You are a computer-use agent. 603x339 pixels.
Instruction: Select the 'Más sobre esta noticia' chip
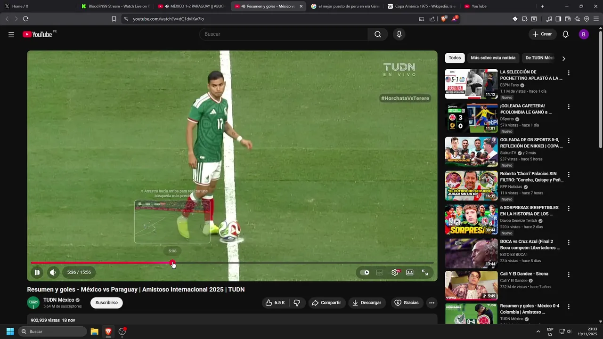click(x=493, y=58)
